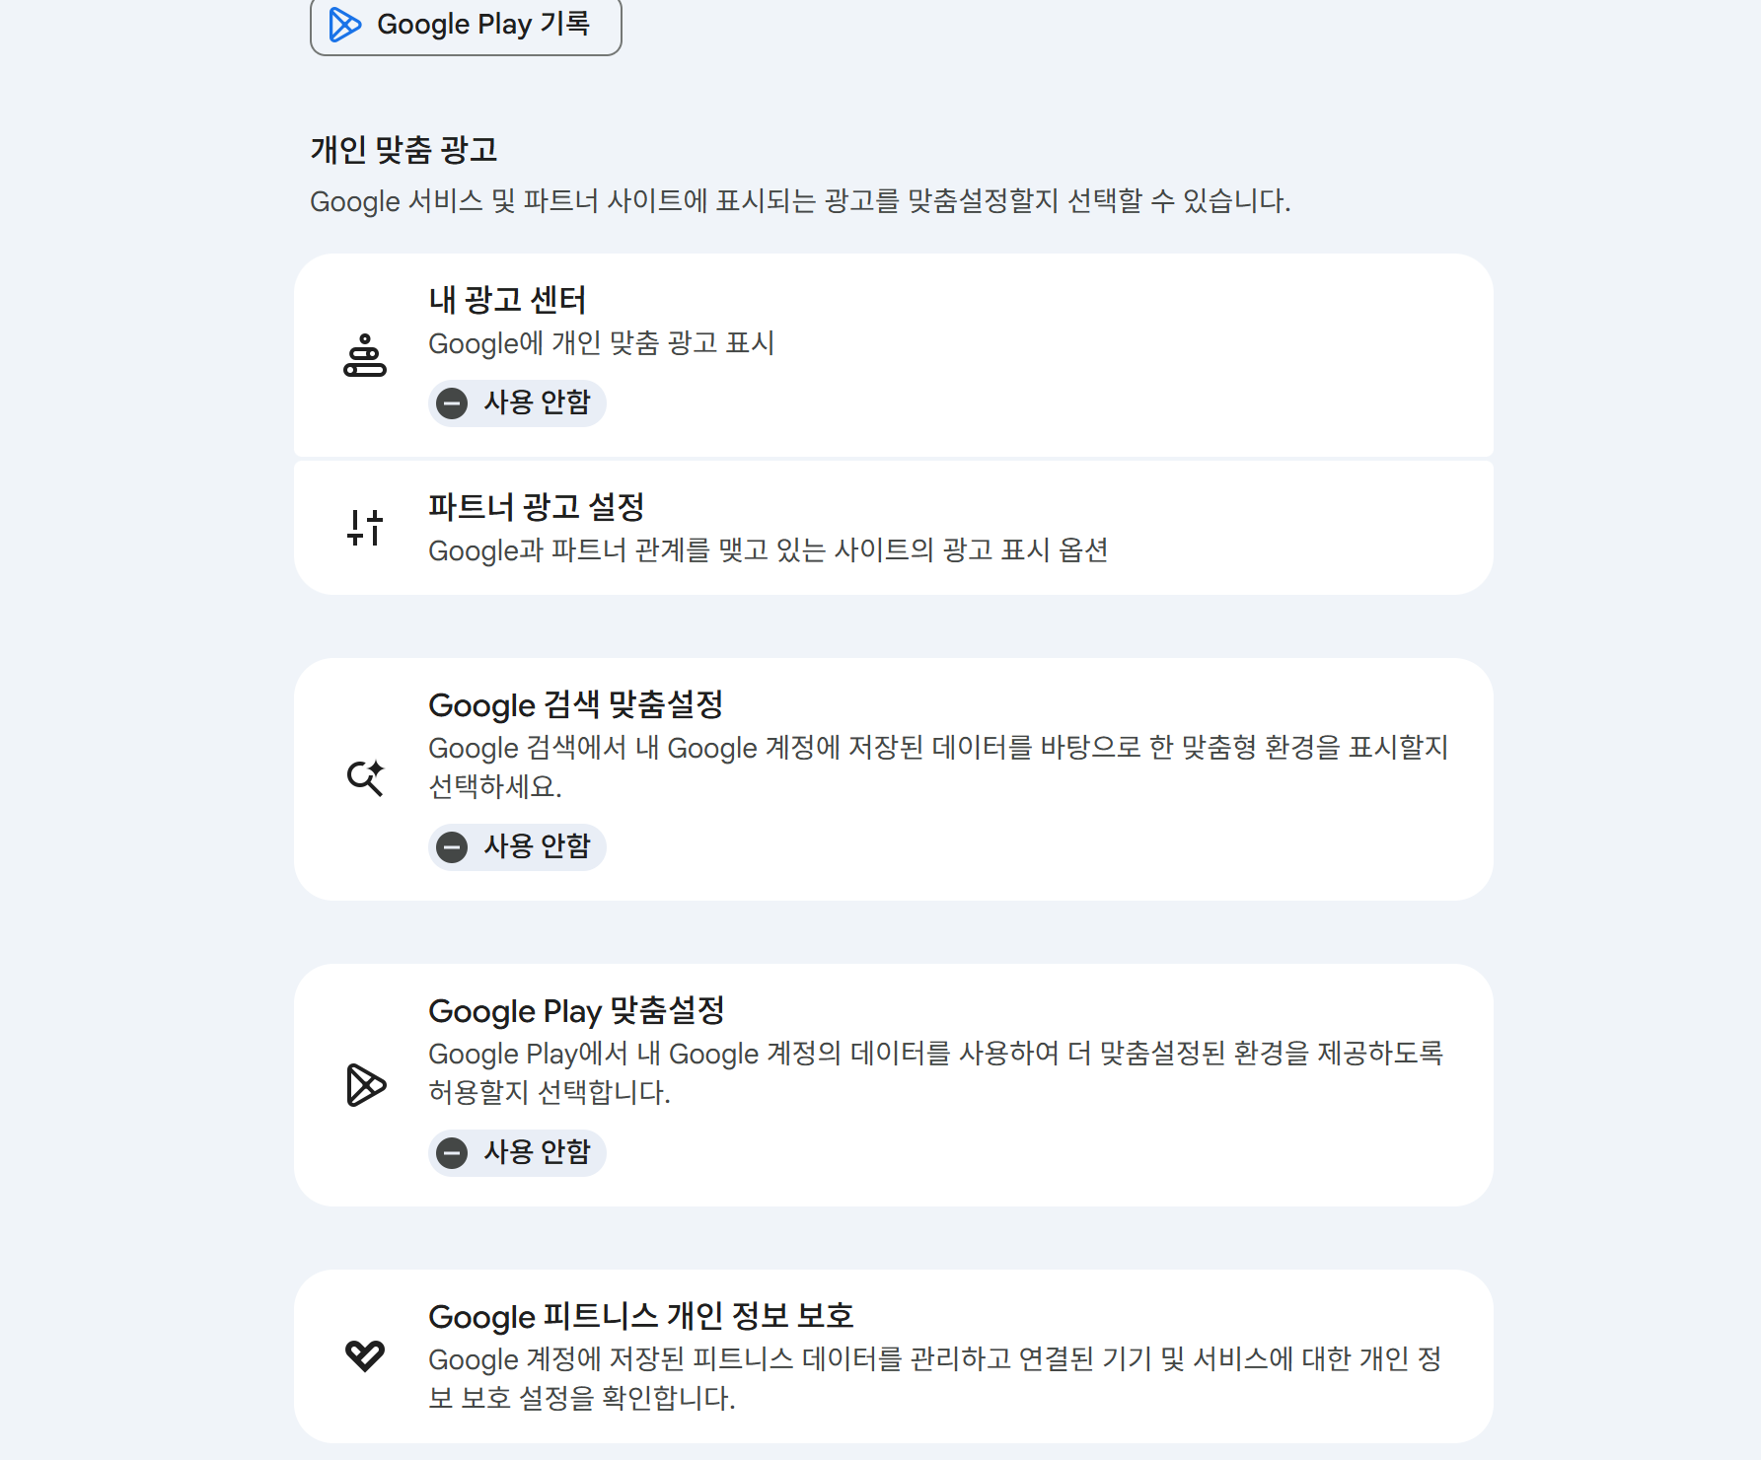Viewport: 1761px width, 1460px height.
Task: Select the Google Play 맞춤설정 heading
Action: pyautogui.click(x=576, y=1011)
